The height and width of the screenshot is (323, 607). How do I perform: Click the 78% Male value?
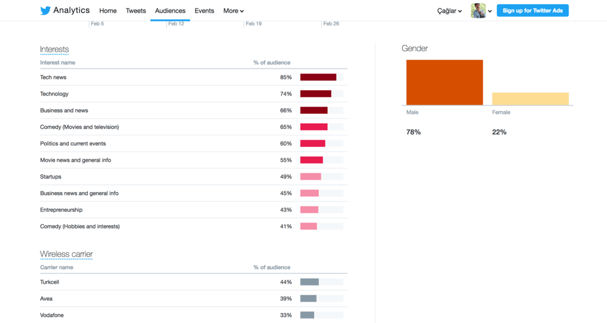[413, 132]
